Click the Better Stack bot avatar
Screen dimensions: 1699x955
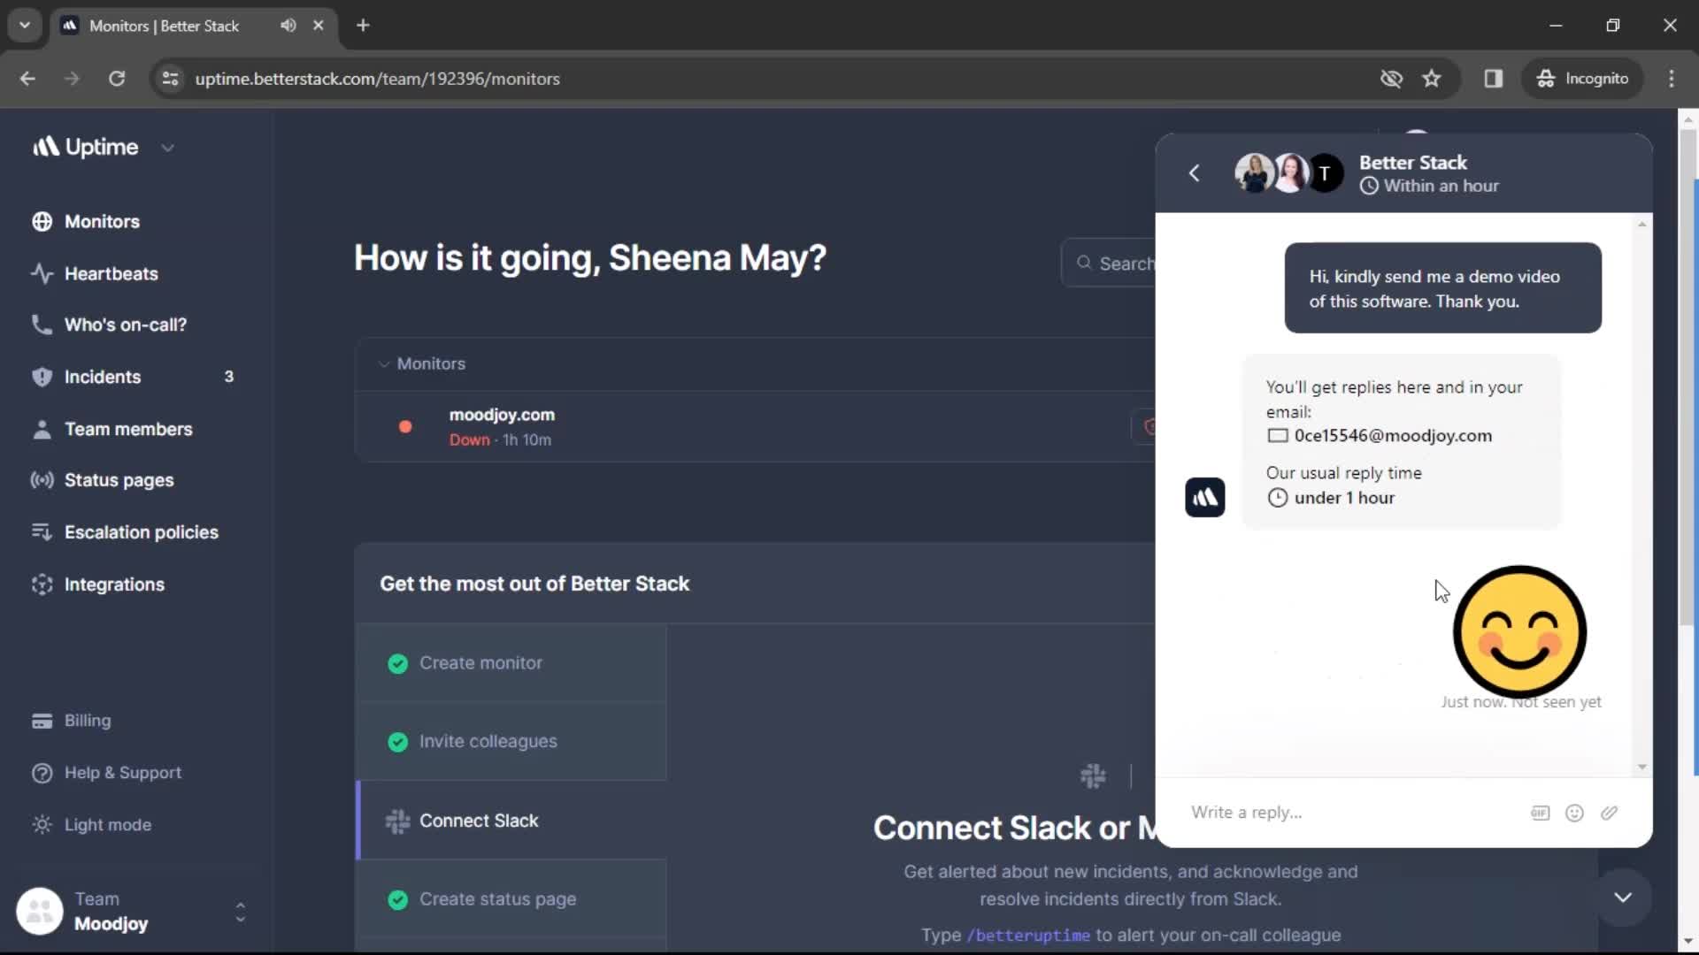[x=1204, y=498]
